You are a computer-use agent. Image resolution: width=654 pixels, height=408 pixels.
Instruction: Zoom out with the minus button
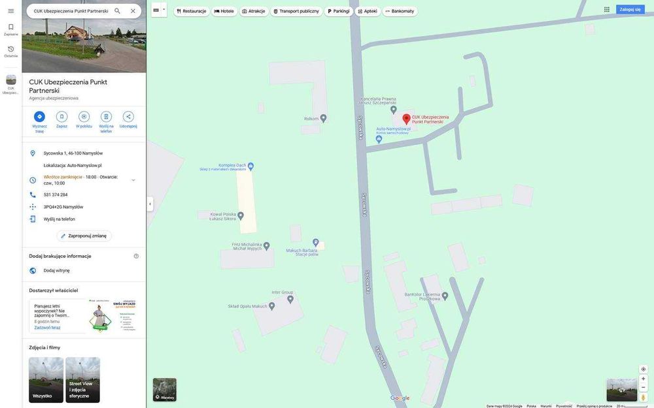643,388
